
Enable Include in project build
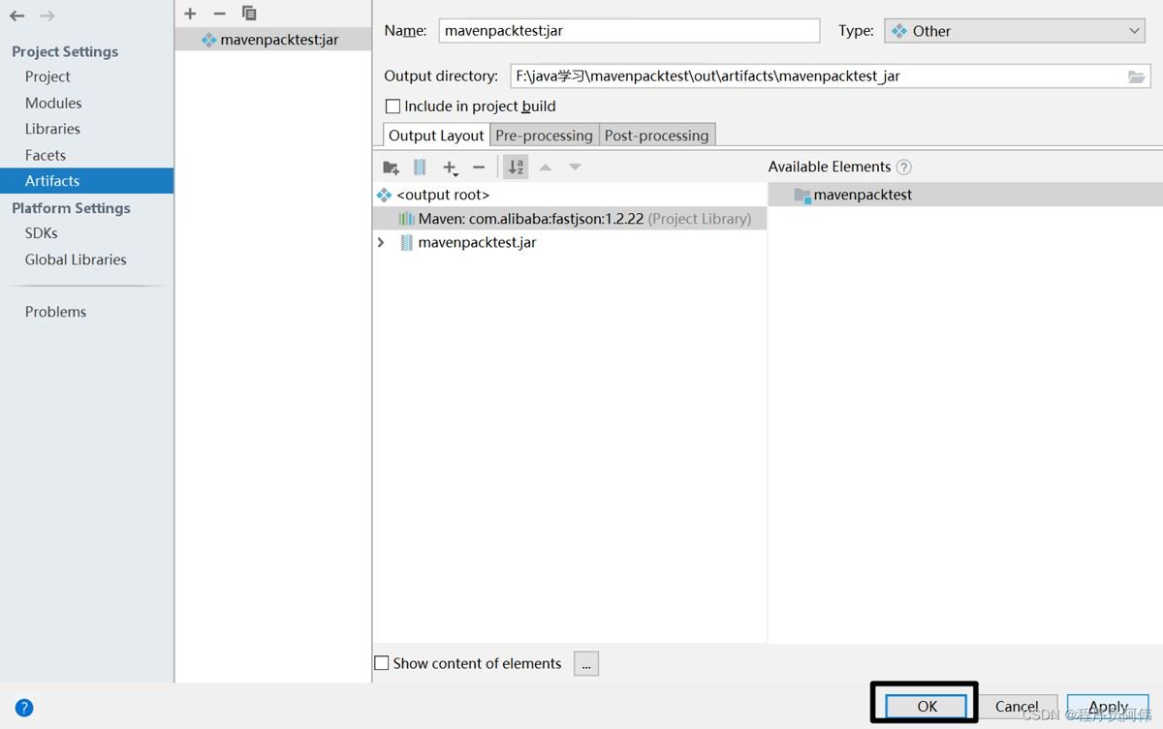tap(393, 106)
